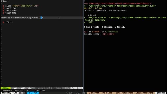Click the fish-shaped prompt symbol ><((°>

click(111, 34)
